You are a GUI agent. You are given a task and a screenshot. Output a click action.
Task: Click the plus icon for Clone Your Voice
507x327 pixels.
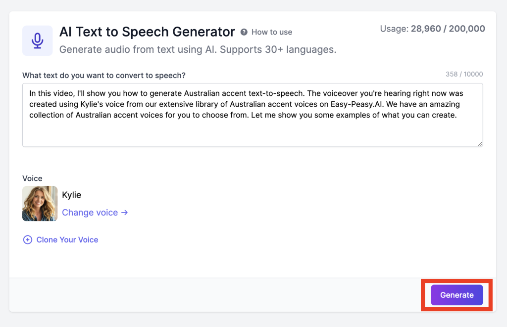click(28, 240)
